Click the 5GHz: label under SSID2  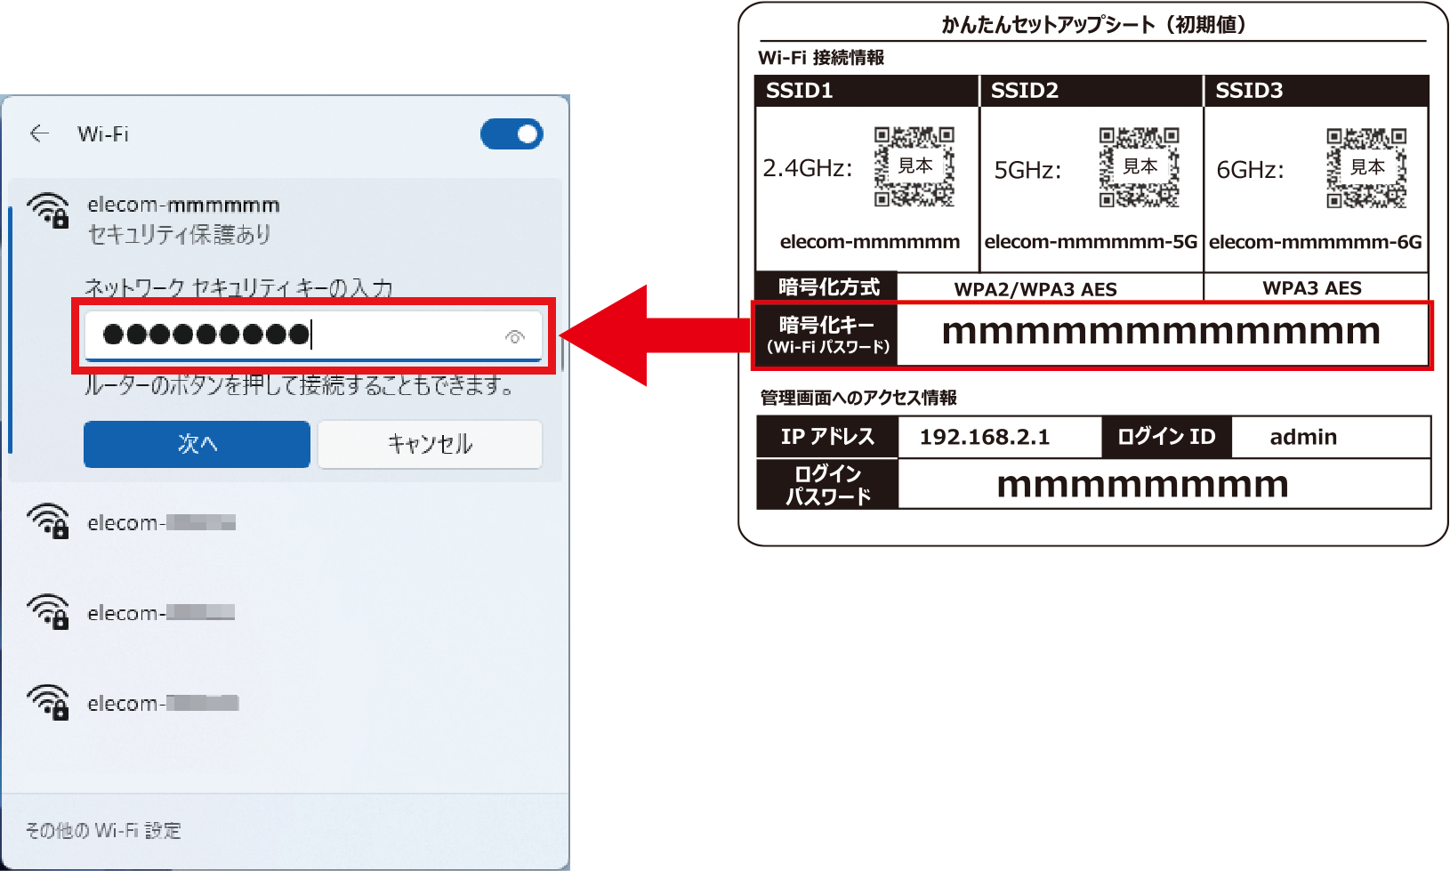(1027, 170)
